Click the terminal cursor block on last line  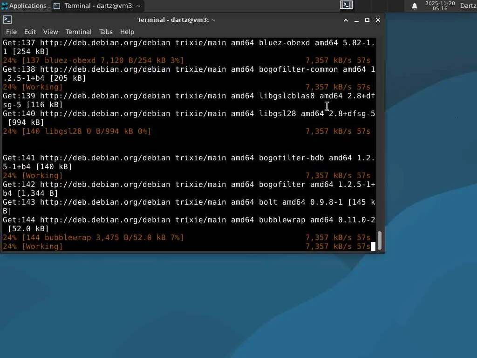point(373,246)
